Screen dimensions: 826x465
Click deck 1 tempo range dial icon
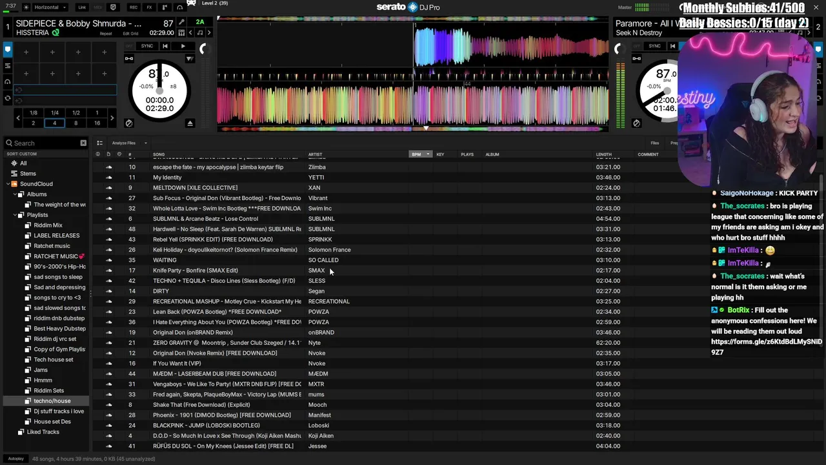coord(129,123)
